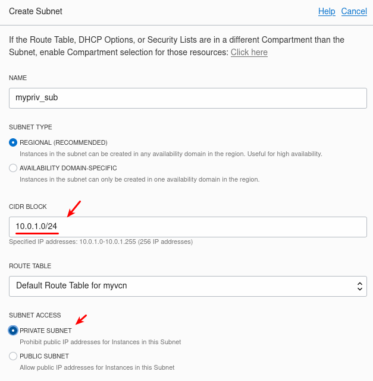Click the 'PUBLIC SUBNET' label text

pos(45,356)
